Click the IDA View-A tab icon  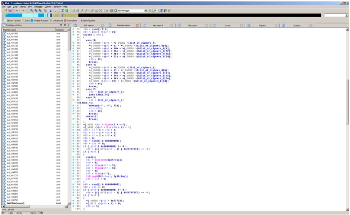(75, 25)
